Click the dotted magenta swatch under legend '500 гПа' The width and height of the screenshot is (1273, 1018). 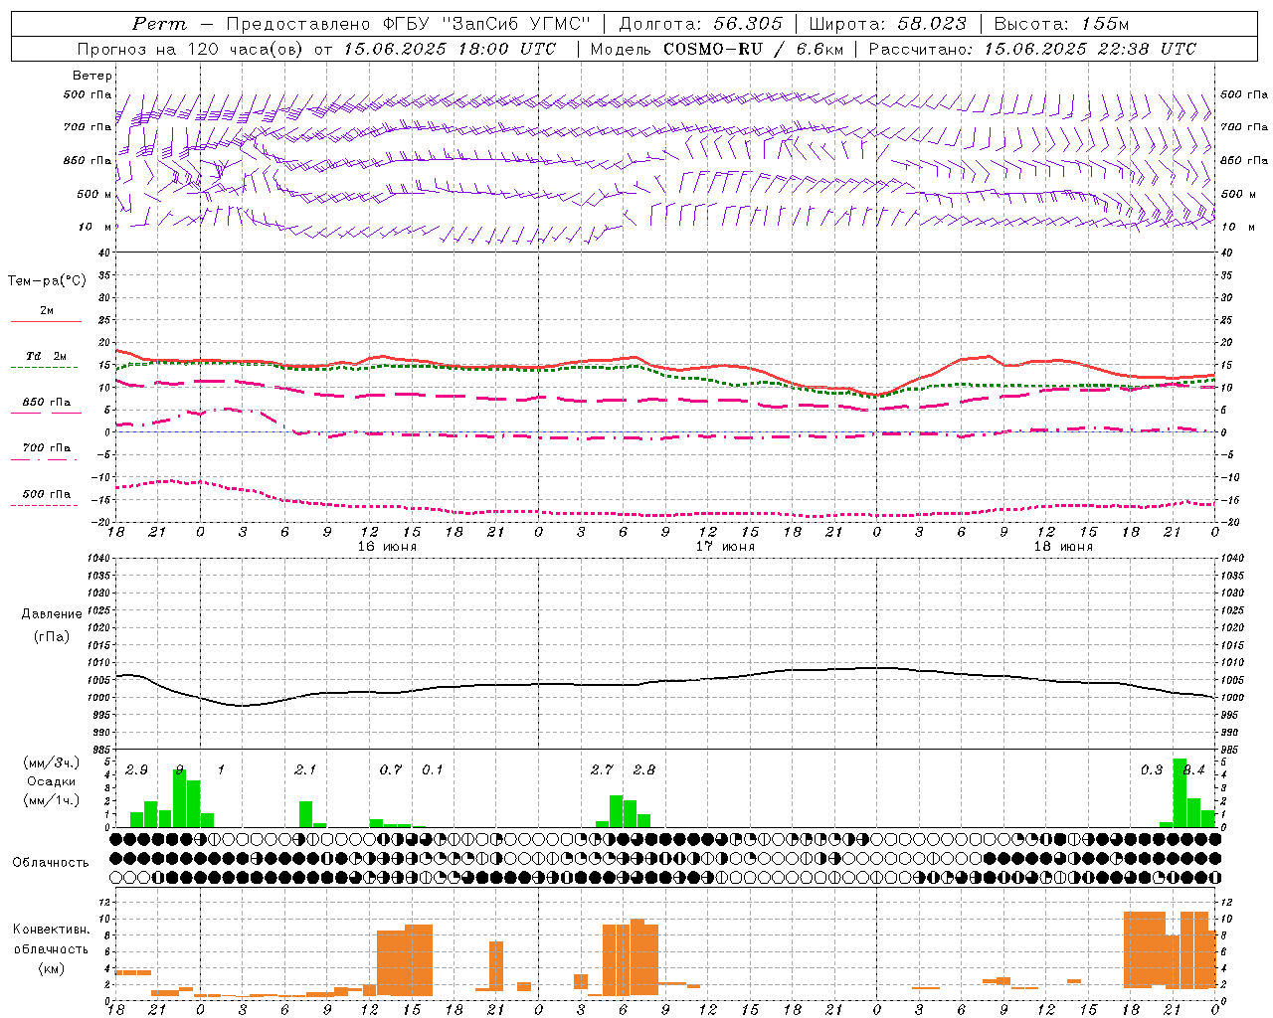[x=44, y=505]
